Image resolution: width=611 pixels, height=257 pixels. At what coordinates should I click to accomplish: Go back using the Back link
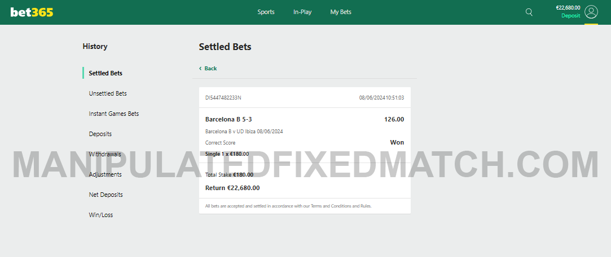click(210, 69)
